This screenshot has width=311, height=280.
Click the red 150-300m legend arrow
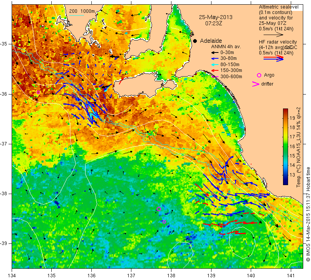[215, 70]
